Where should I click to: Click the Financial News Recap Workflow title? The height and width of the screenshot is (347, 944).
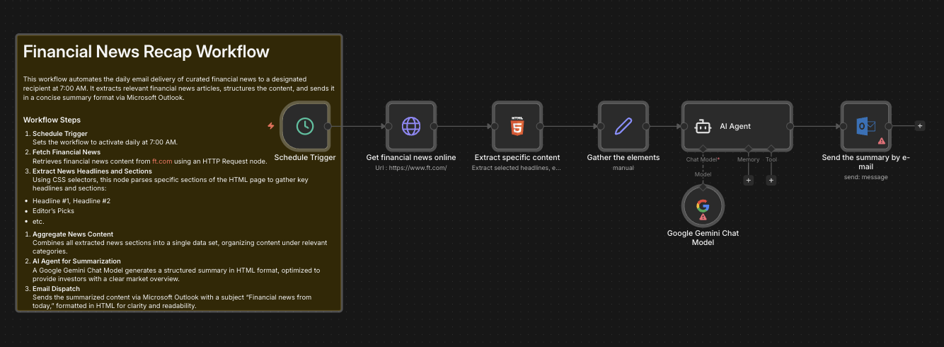point(146,52)
